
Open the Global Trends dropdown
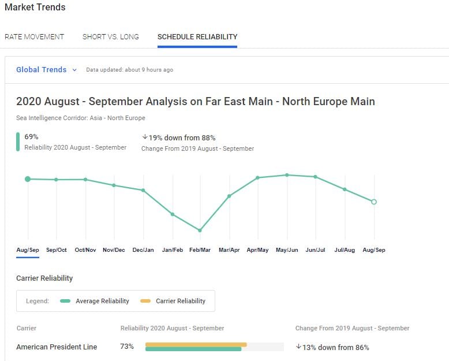42,70
